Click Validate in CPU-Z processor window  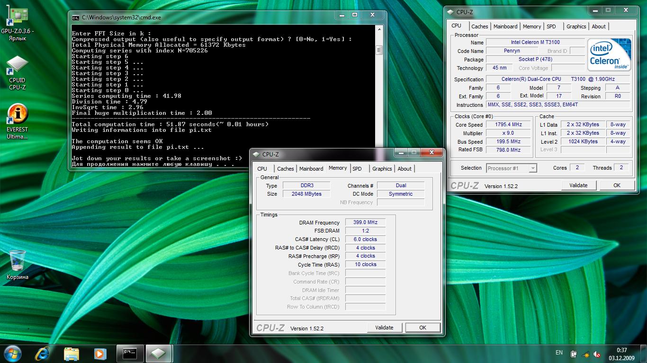point(578,185)
